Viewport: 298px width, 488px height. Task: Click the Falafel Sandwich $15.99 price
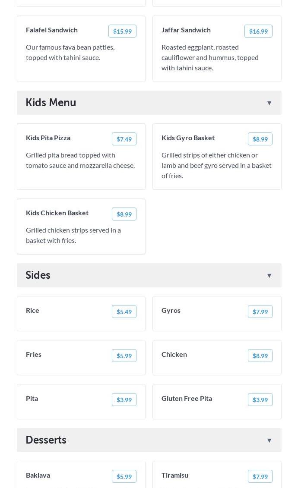pyautogui.click(x=122, y=31)
